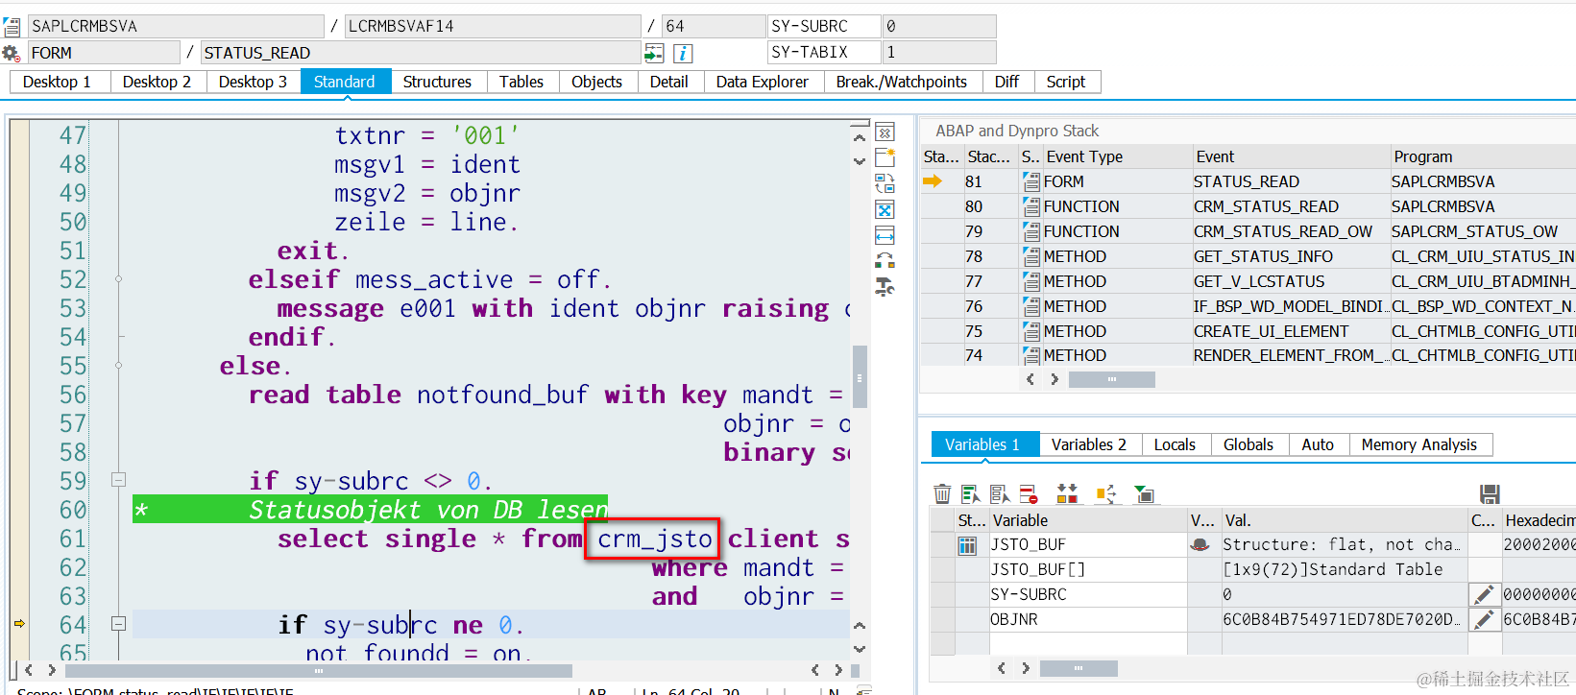Screen dimensions: 1576x695
Task: Maximize the source tool with the blue expand icon
Action: pos(885,209)
